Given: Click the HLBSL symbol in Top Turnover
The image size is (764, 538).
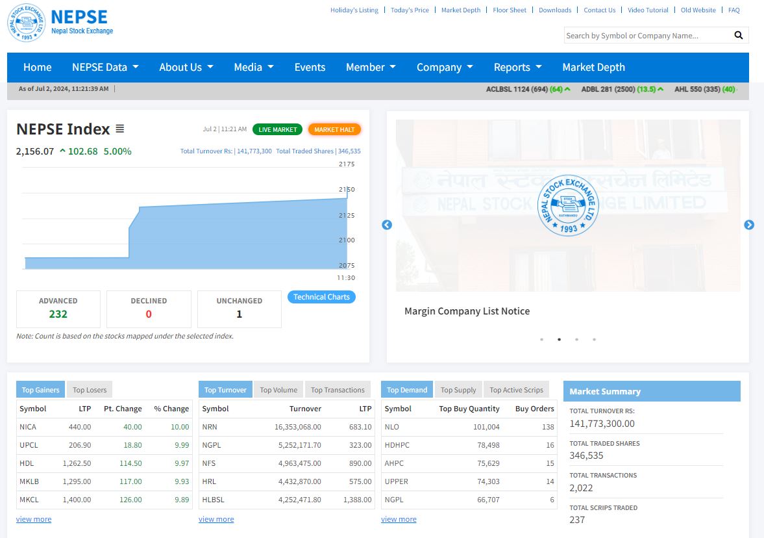Looking at the screenshot, I should (214, 500).
